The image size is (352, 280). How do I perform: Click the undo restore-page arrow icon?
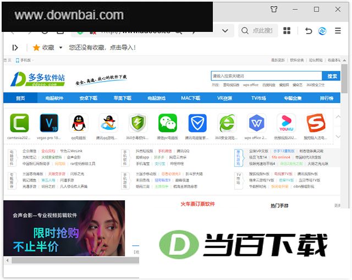(x=309, y=31)
